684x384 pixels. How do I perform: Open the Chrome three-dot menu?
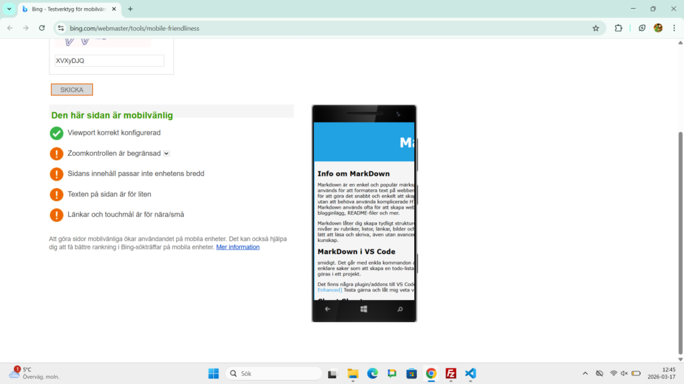[x=674, y=28]
